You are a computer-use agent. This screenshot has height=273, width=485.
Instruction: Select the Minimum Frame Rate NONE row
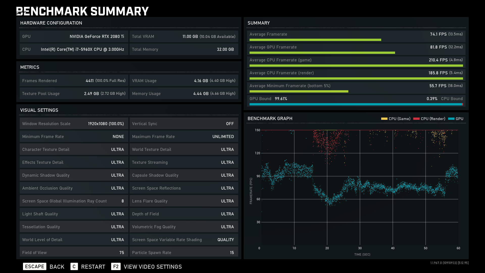pyautogui.click(x=74, y=136)
